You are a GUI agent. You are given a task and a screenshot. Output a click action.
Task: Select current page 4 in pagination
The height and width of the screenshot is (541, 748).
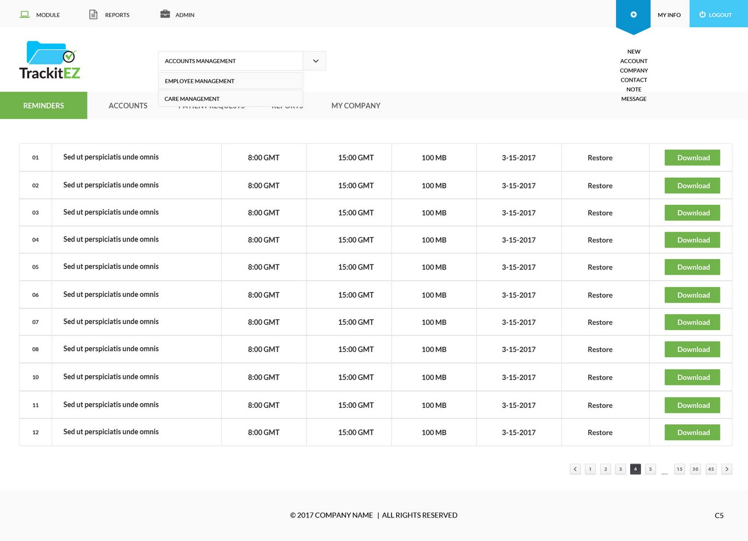635,469
